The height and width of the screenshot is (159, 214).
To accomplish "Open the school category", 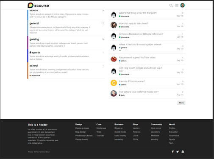I will (34, 66).
